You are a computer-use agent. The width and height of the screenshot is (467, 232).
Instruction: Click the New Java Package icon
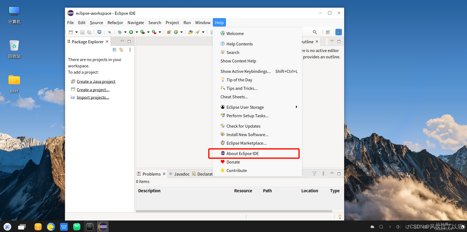(169, 32)
